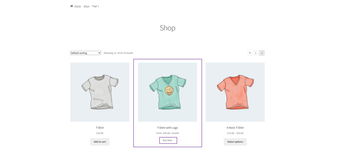337x151 pixels.
Task: Click the V-Neck T-Shirt product title
Action: [x=235, y=128]
